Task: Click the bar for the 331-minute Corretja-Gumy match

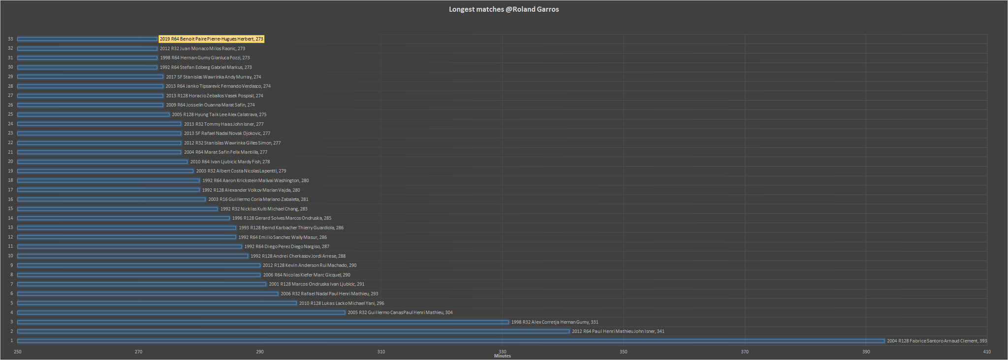Action: coord(263,322)
